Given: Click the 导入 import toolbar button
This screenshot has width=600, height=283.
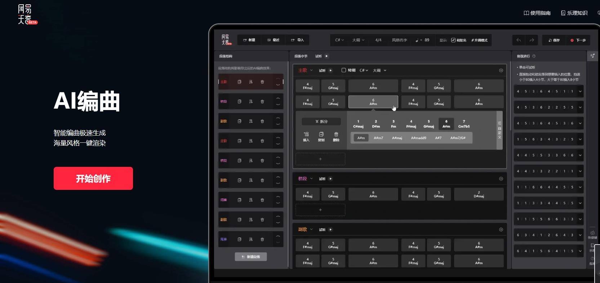Looking at the screenshot, I should 297,40.
